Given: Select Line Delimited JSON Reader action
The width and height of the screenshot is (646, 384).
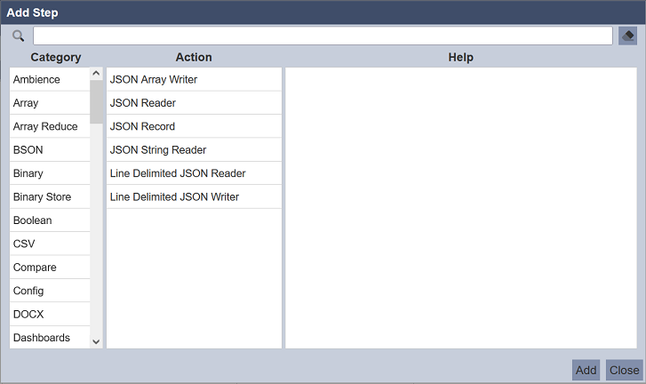Looking at the screenshot, I should [x=194, y=173].
